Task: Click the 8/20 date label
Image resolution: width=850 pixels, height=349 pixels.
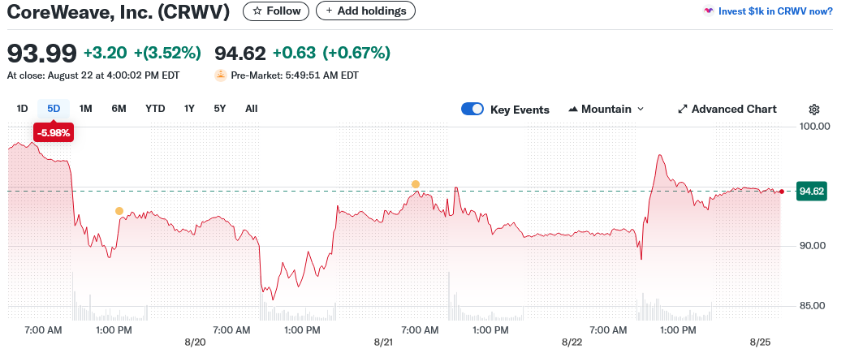Action: point(195,343)
